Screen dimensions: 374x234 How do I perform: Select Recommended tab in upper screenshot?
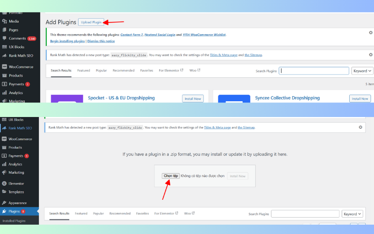point(123,71)
